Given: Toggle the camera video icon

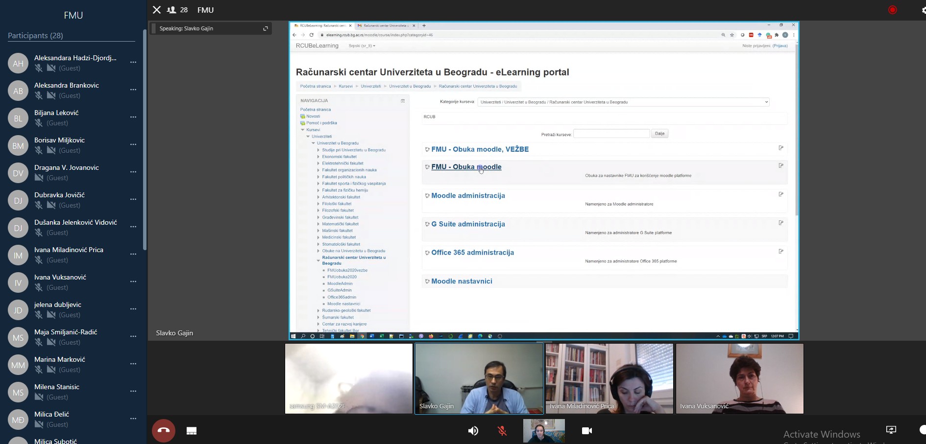Looking at the screenshot, I should pos(586,431).
